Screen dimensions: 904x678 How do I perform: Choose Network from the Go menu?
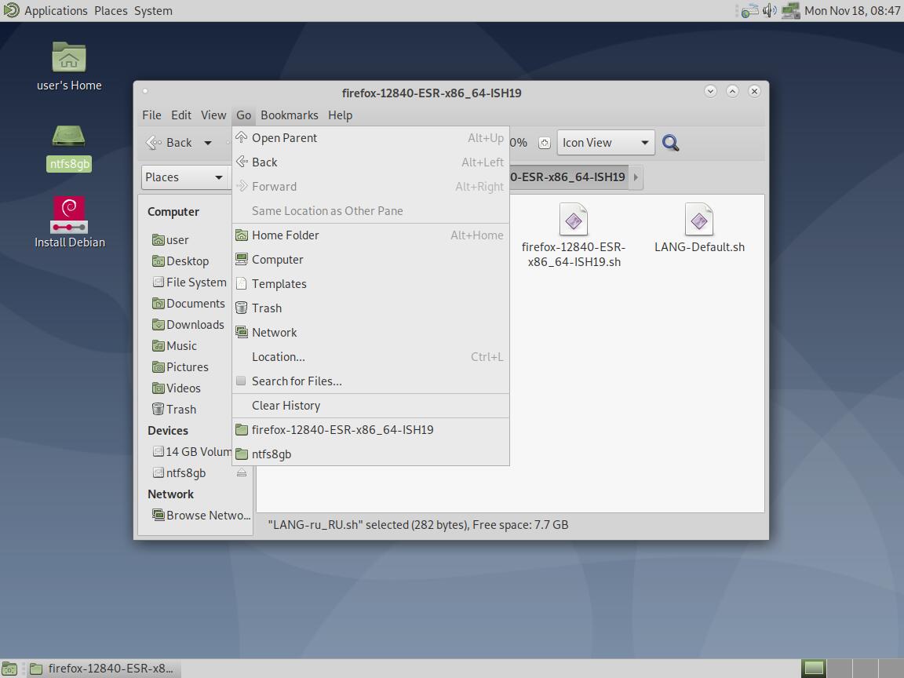click(x=370, y=332)
